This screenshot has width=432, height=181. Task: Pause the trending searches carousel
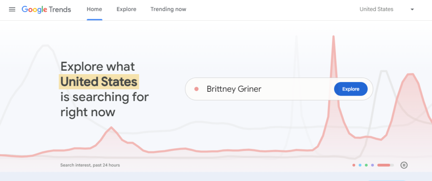tap(404, 165)
